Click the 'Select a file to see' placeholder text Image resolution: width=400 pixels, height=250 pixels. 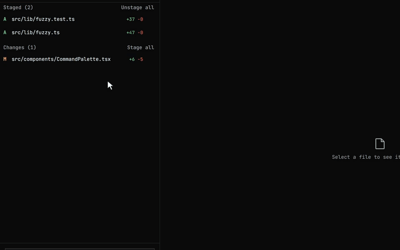[x=366, y=157]
